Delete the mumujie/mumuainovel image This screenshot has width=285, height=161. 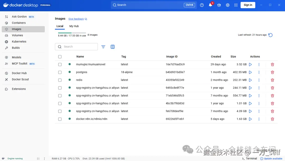(x=272, y=64)
